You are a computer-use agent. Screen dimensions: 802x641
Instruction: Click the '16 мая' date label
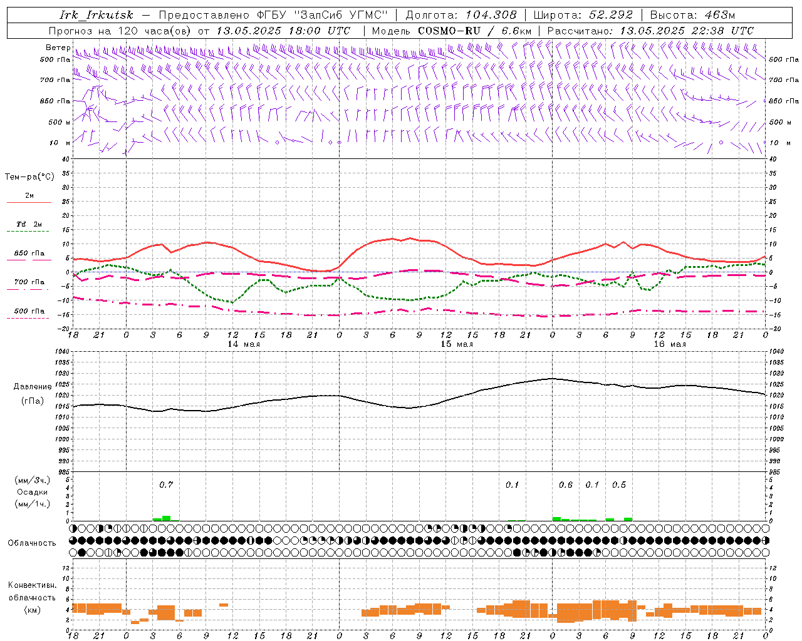click(670, 344)
